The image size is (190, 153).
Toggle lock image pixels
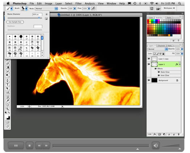[x=157, y=54]
